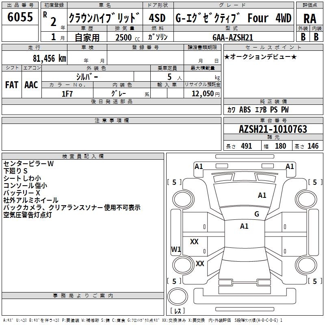Click the W1 mark on the side sill
This screenshot has height=325, width=325.
click(x=176, y=249)
